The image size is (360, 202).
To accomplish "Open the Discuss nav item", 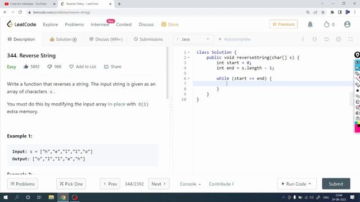I will click(146, 24).
